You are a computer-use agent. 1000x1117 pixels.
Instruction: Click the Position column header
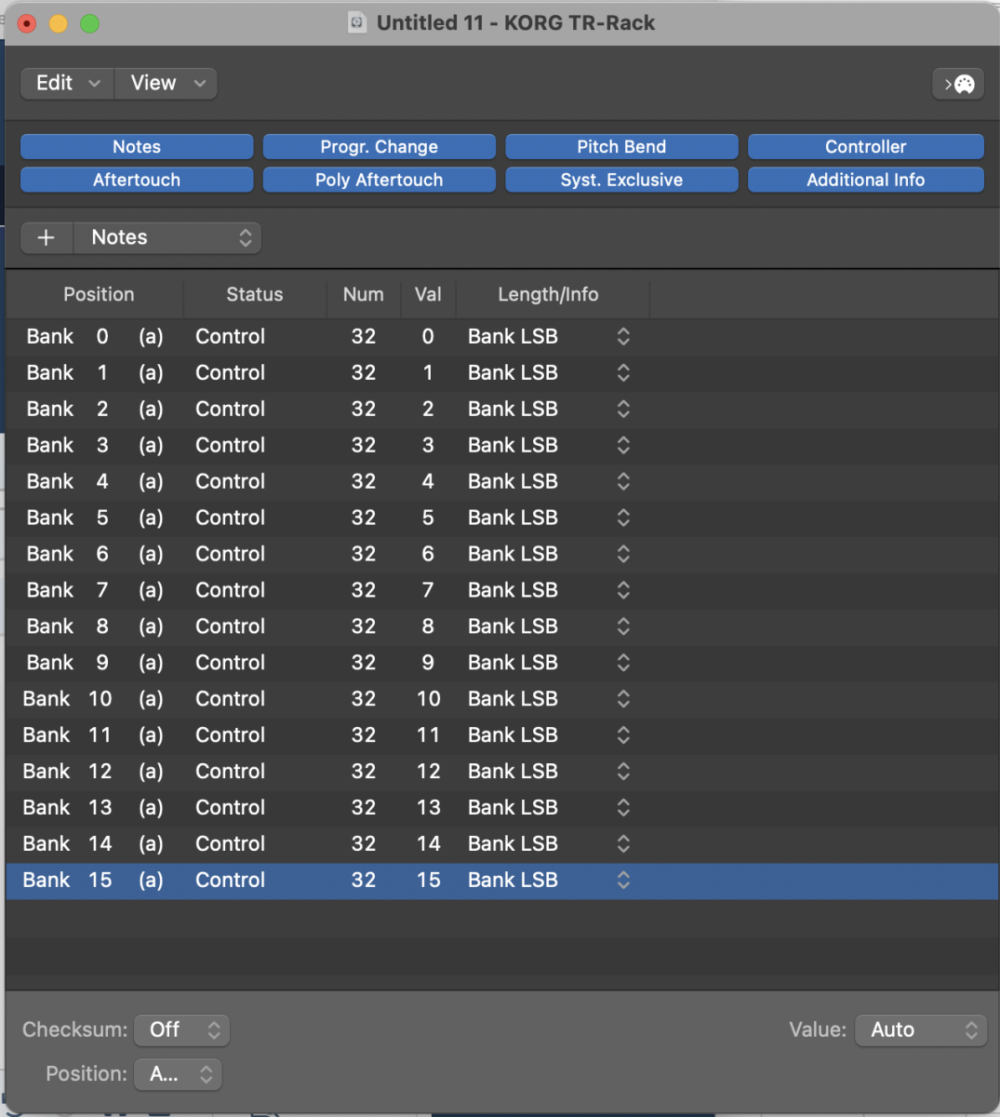[x=99, y=295]
